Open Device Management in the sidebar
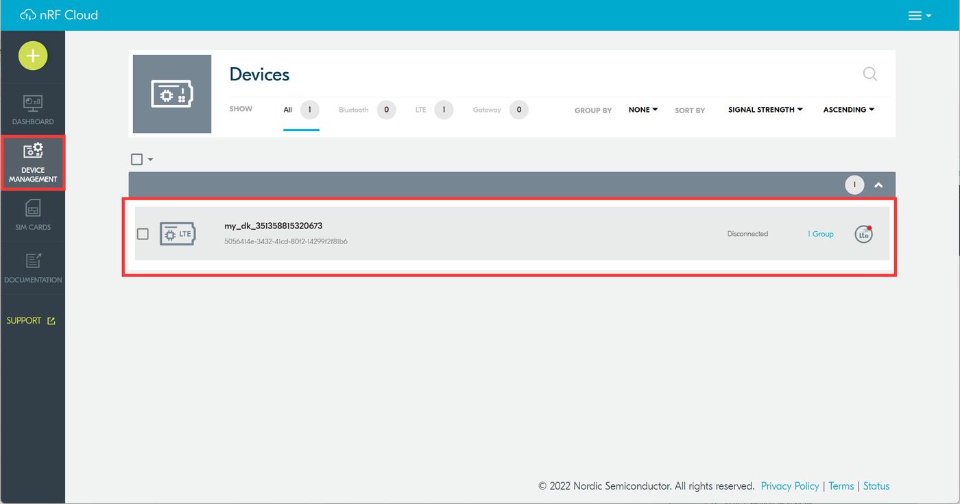960x504 pixels. point(33,163)
